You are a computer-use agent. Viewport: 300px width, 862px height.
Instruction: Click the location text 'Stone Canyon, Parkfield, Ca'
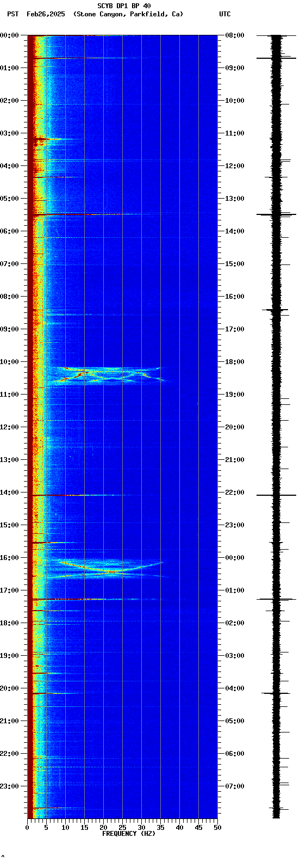click(x=128, y=14)
